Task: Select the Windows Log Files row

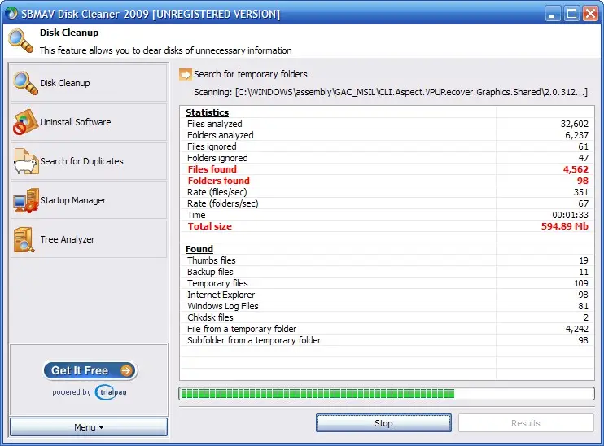Action: [387, 306]
